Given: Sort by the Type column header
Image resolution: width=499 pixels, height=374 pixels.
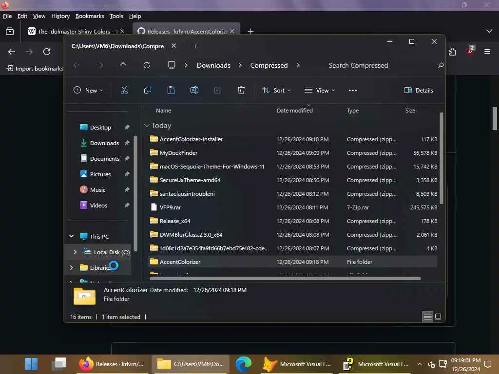Looking at the screenshot, I should pyautogui.click(x=353, y=111).
